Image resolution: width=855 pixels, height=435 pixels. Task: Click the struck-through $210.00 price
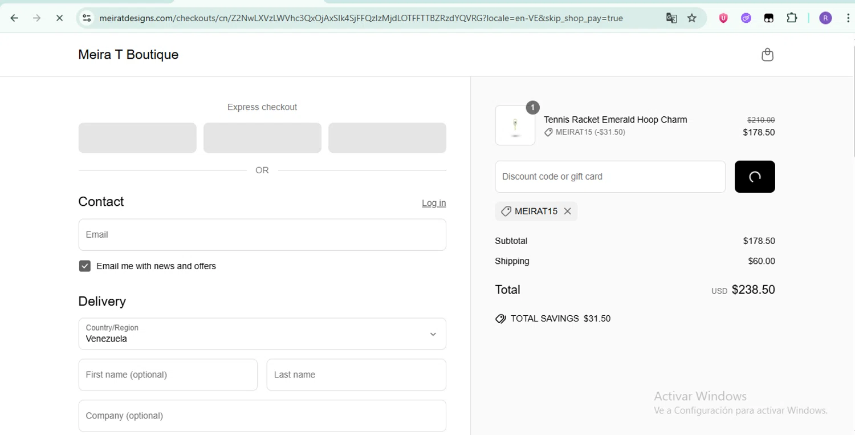[x=761, y=120]
